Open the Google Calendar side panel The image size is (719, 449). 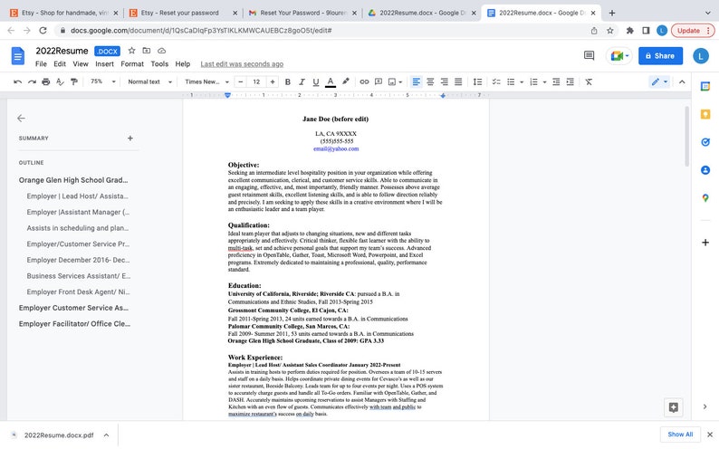pyautogui.click(x=705, y=86)
